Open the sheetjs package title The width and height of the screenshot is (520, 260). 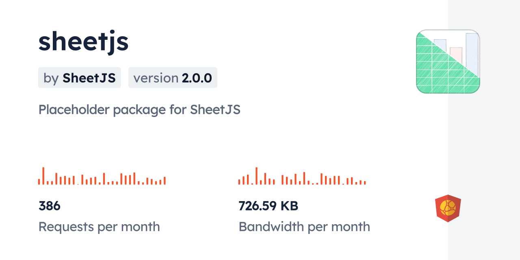[83, 41]
